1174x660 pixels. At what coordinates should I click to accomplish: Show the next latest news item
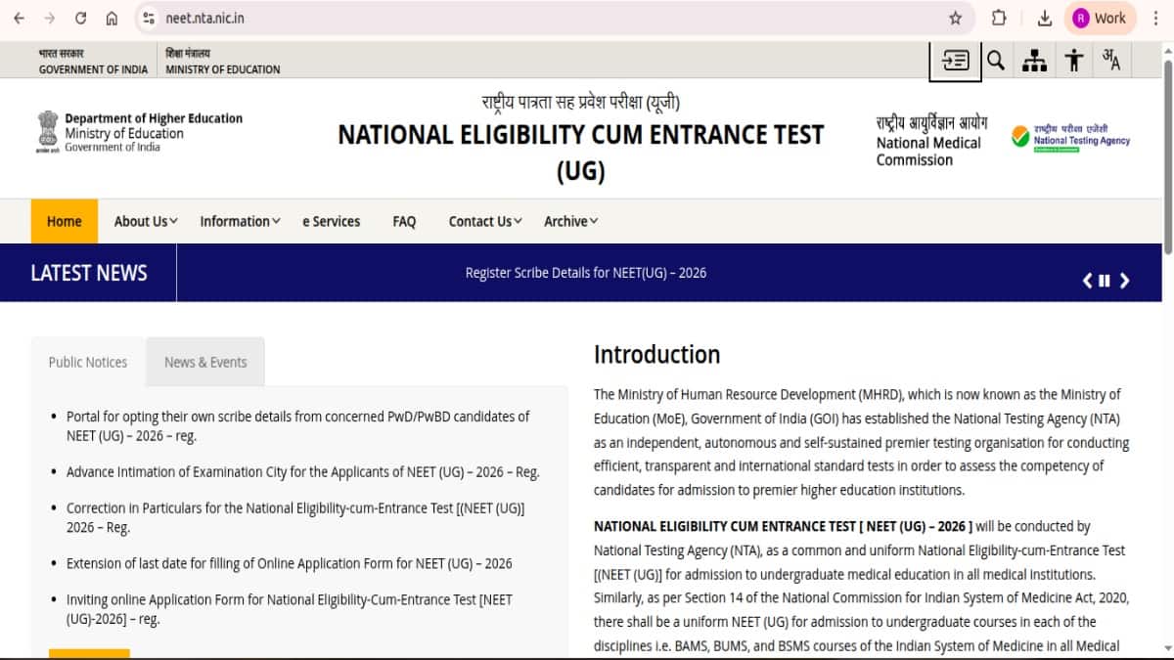[1125, 281]
